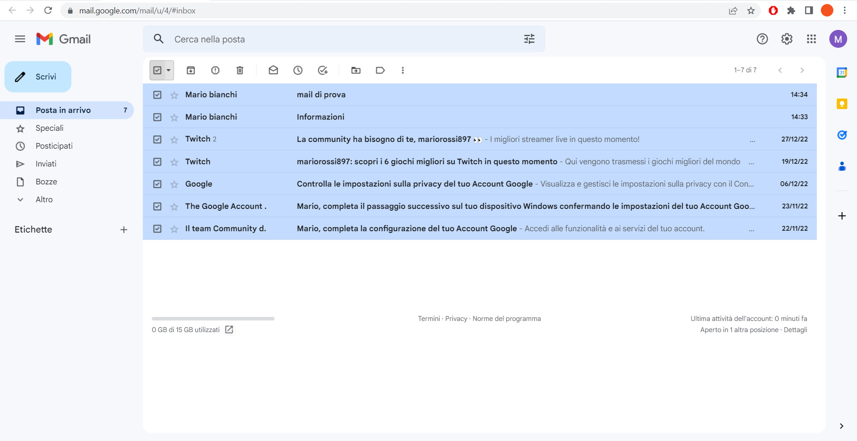This screenshot has height=441, width=857.
Task: Go to Posta in arrivo
Action: pos(63,110)
